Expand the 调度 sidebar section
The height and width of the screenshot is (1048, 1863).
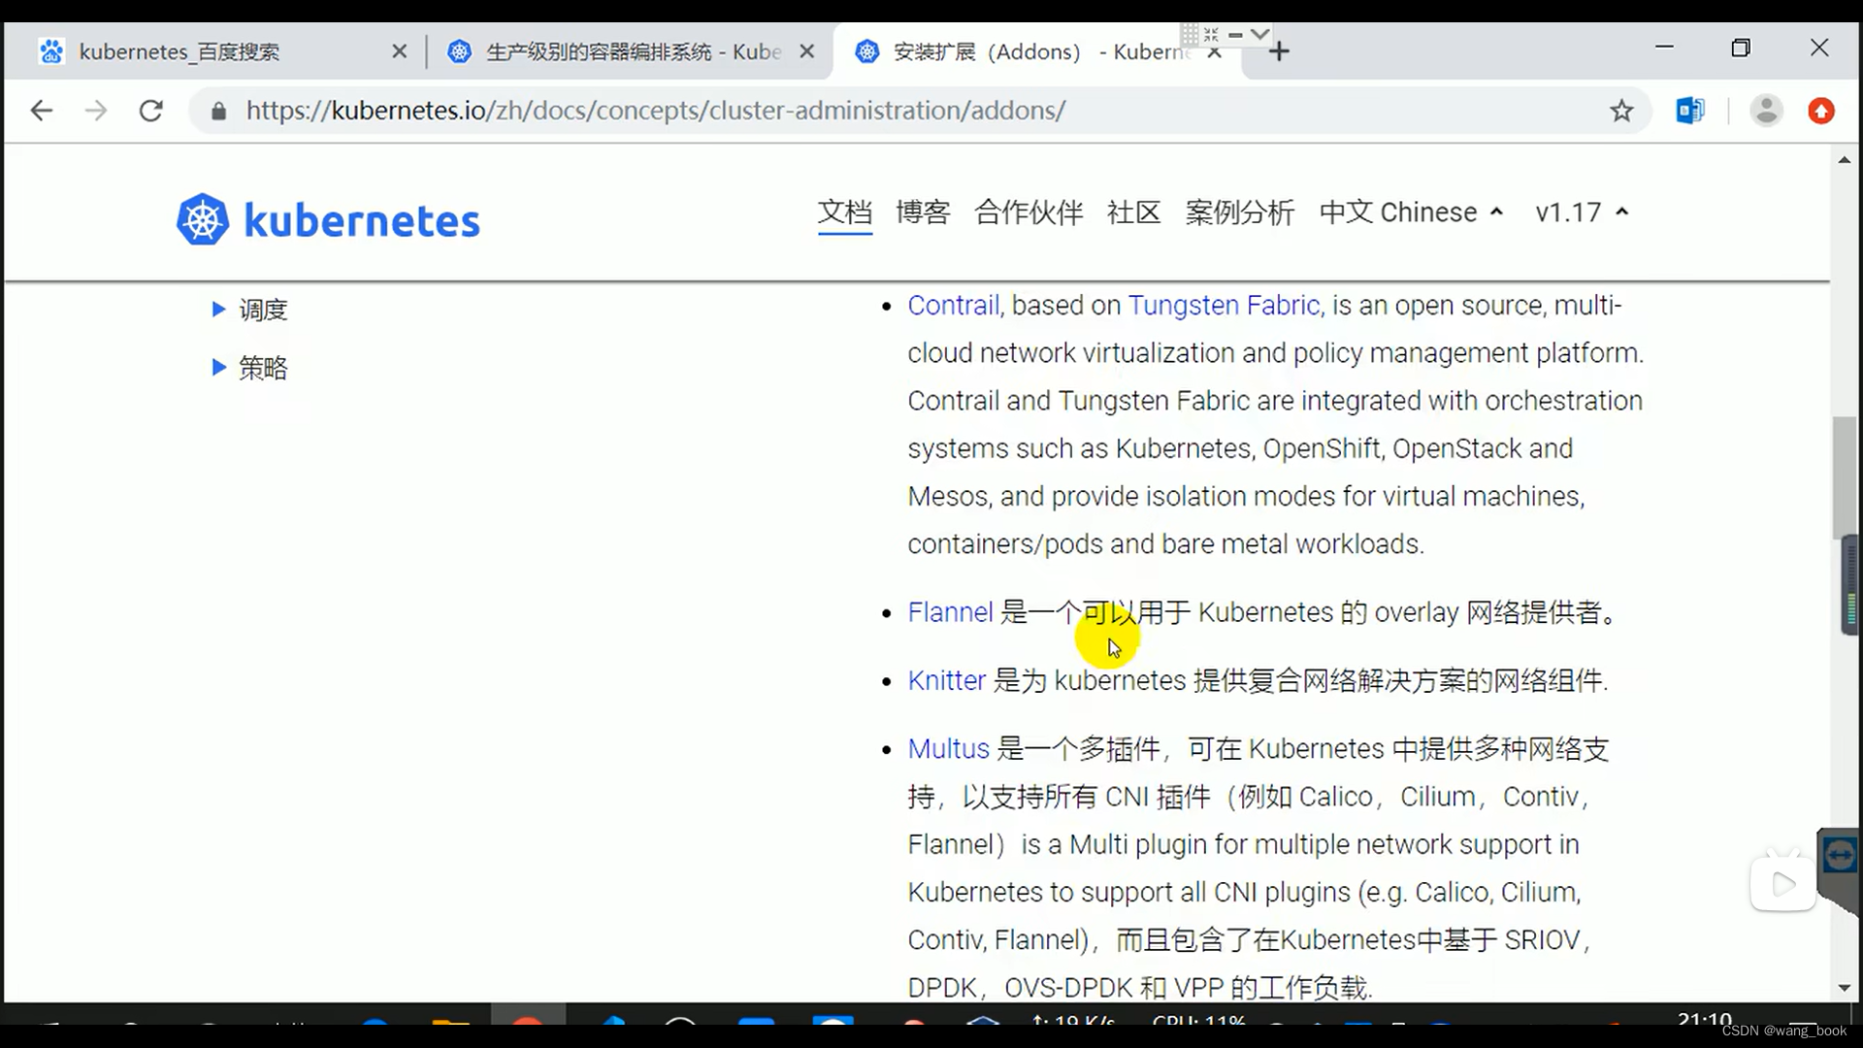(x=250, y=311)
